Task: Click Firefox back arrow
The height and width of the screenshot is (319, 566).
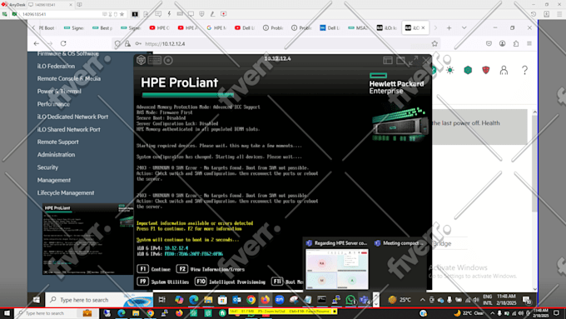Action: click(37, 43)
